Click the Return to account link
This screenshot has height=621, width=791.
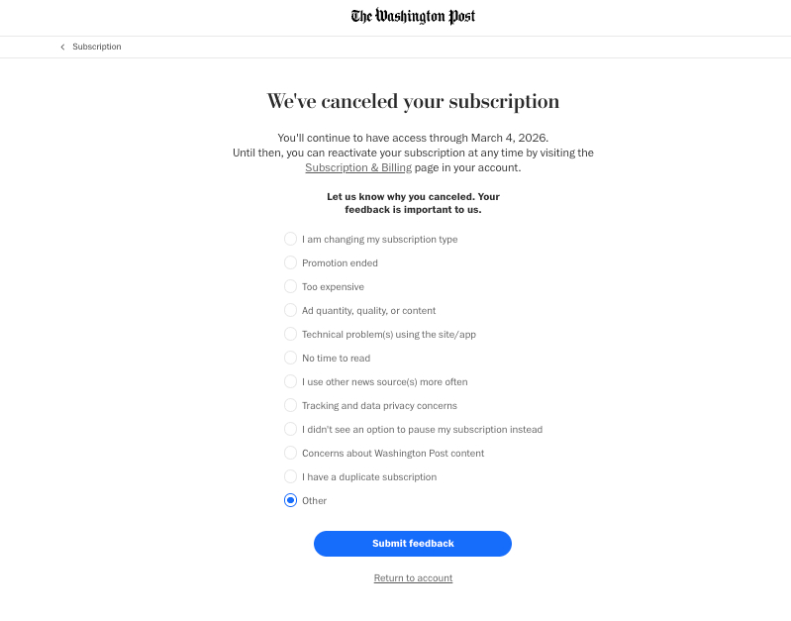(x=413, y=578)
